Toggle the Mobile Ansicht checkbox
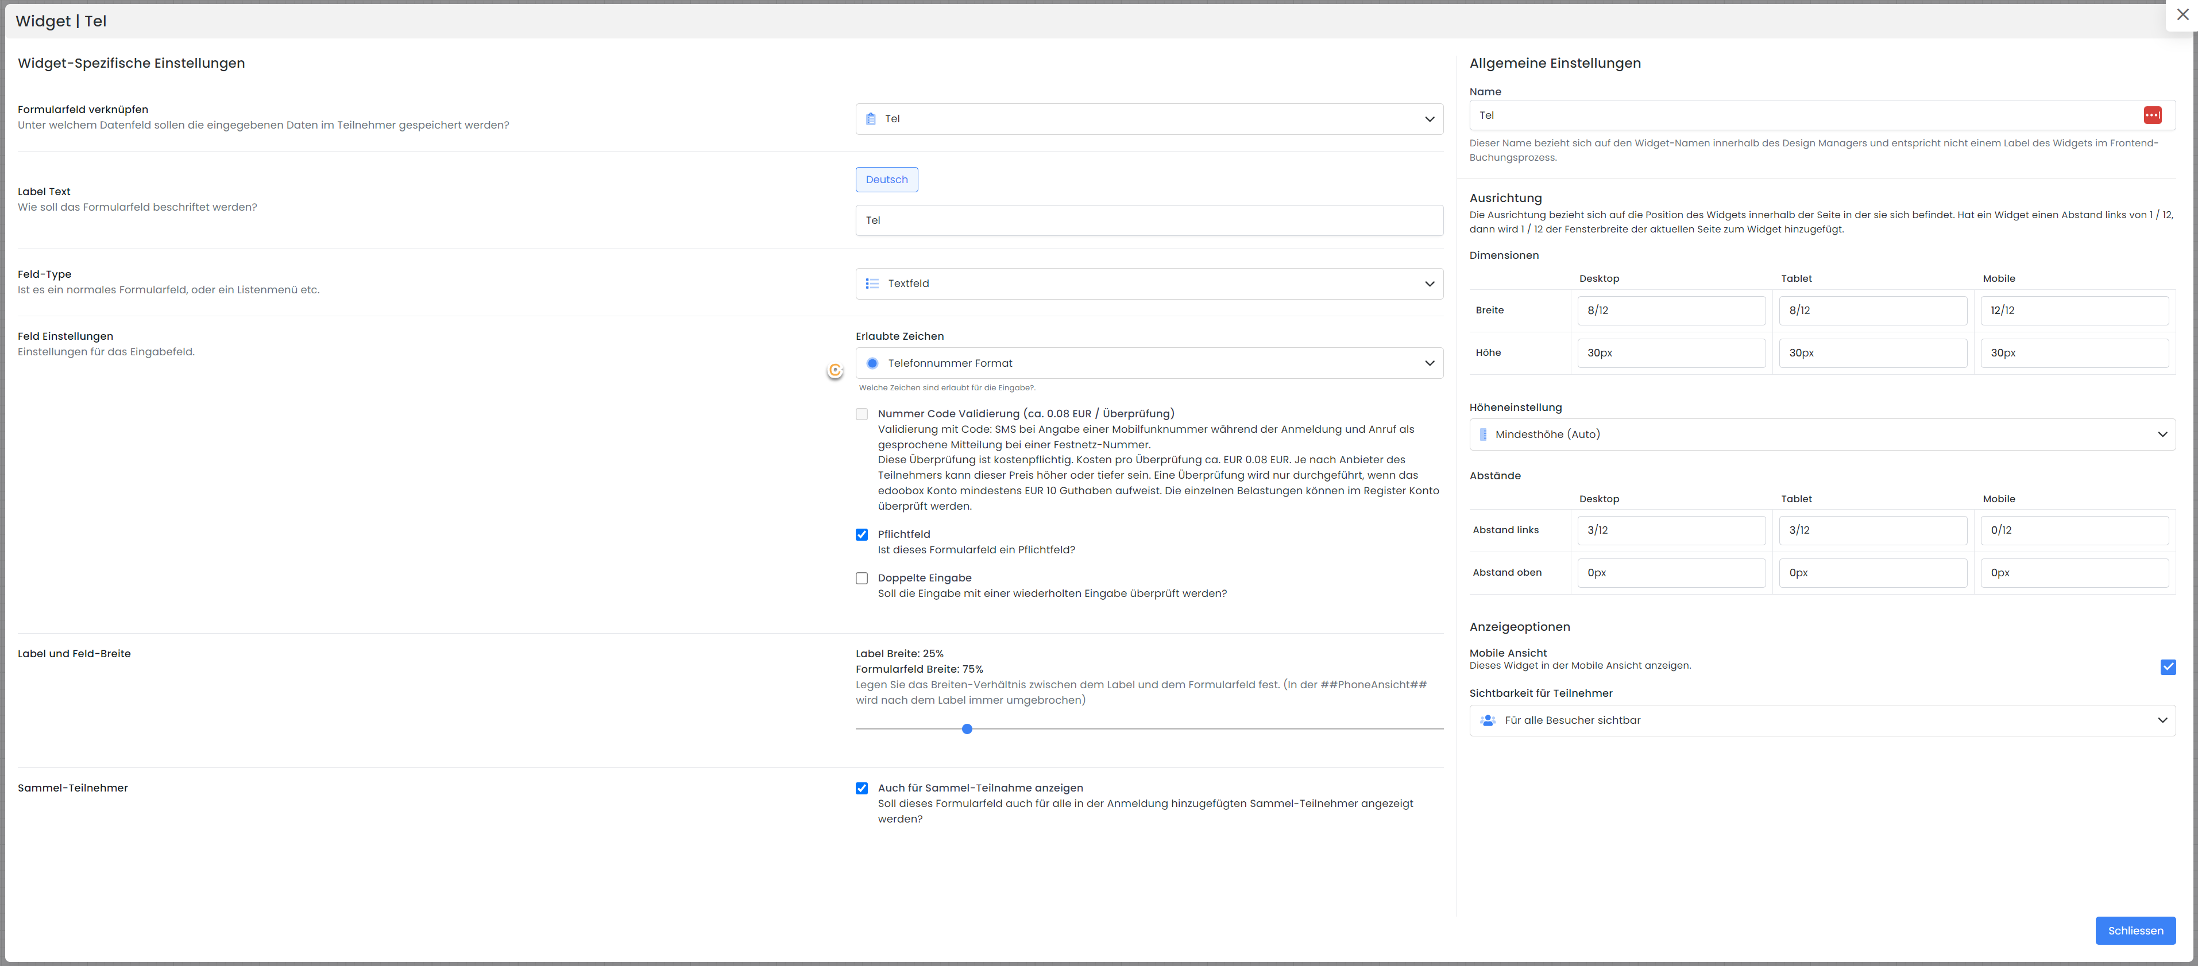Screen dimensions: 2198x966 click(x=2168, y=667)
